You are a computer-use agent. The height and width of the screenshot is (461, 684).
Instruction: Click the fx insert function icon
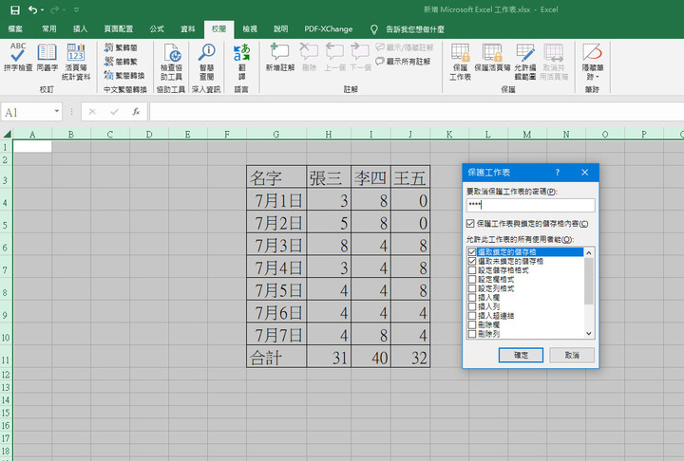pos(136,112)
